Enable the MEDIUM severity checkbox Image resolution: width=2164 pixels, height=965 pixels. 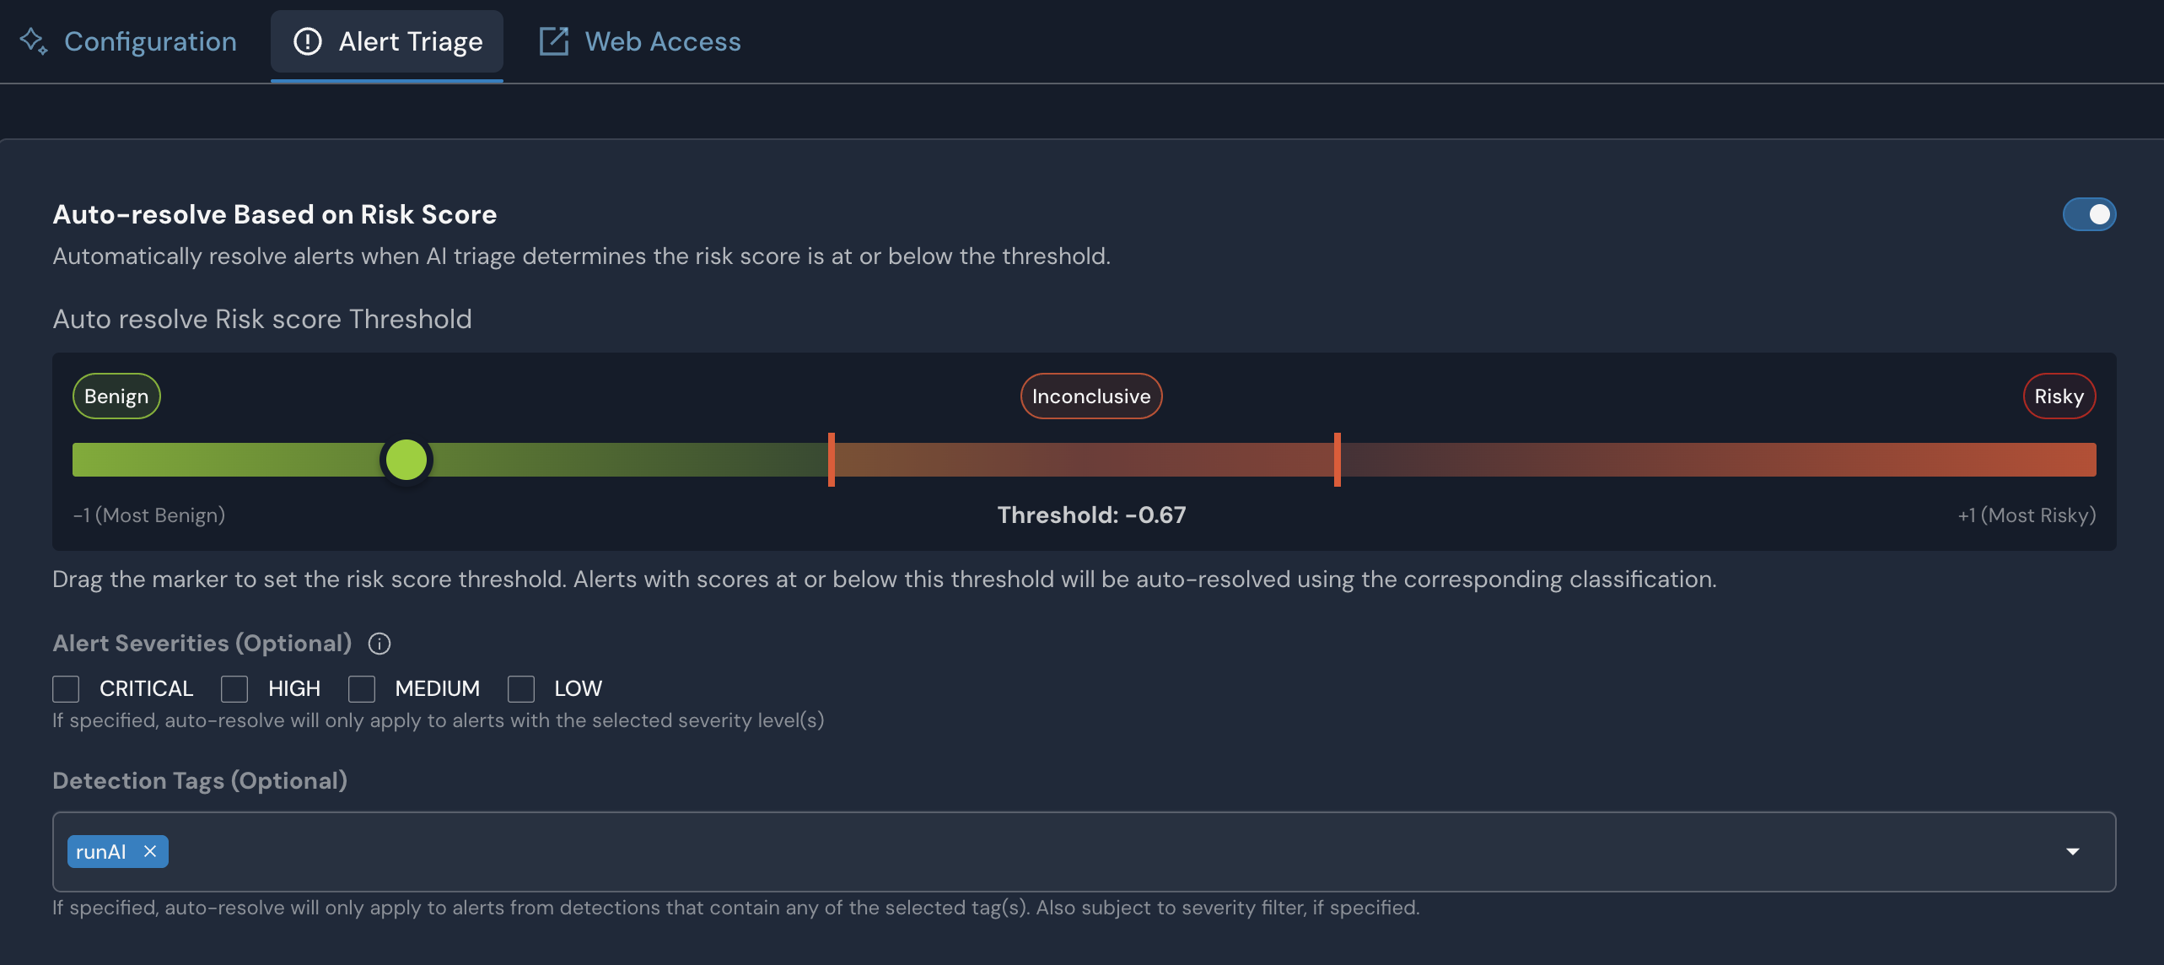(x=362, y=688)
